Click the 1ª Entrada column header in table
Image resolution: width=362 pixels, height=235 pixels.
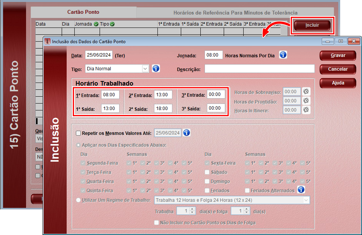coord(169,24)
